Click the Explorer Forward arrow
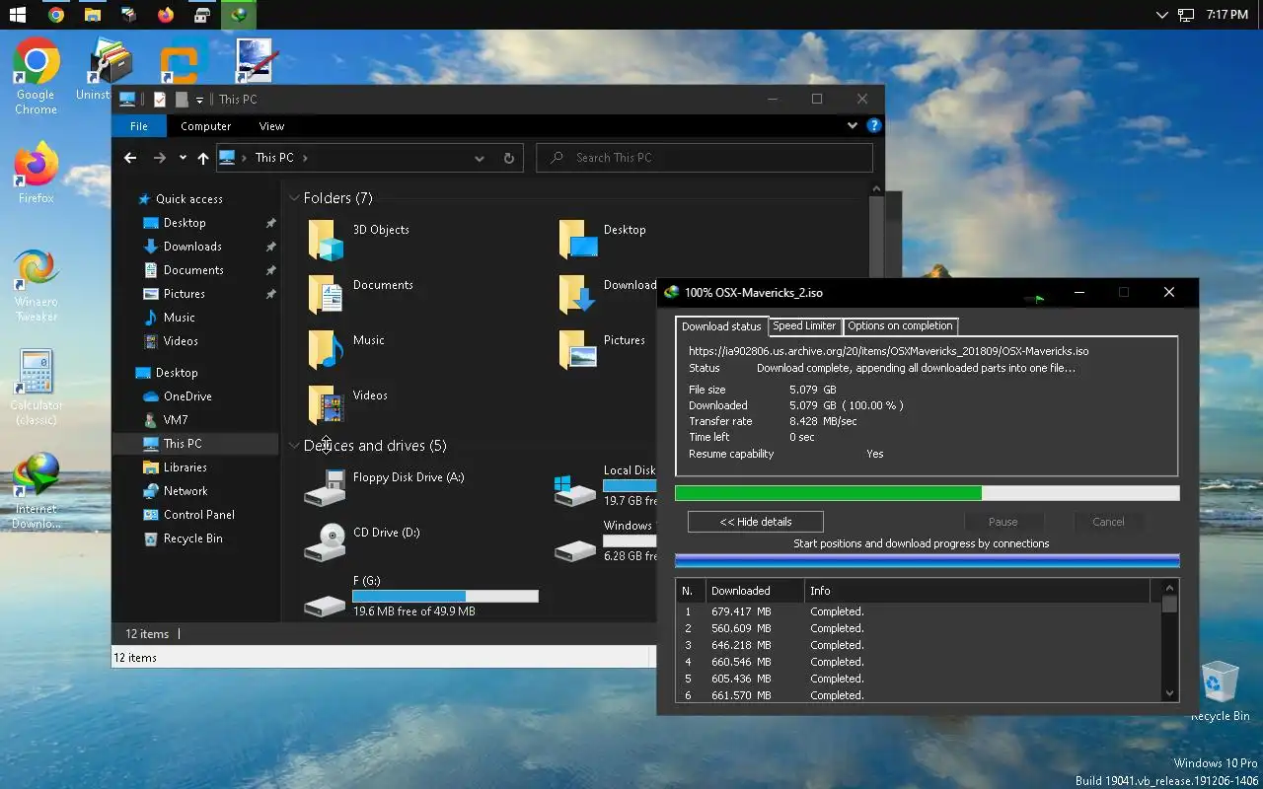 [x=160, y=158]
